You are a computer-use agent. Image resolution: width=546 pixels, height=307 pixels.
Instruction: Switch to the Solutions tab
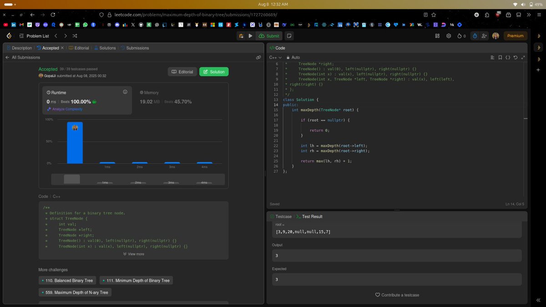(105, 48)
